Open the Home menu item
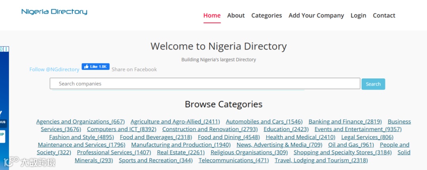The width and height of the screenshot is (427, 170). pyautogui.click(x=212, y=15)
